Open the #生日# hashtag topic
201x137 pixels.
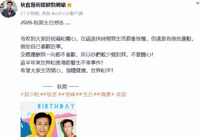pos(85,95)
